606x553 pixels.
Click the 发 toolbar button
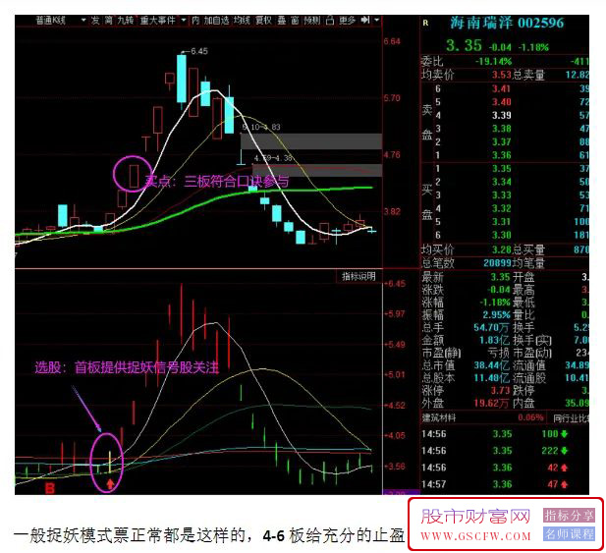(x=95, y=20)
